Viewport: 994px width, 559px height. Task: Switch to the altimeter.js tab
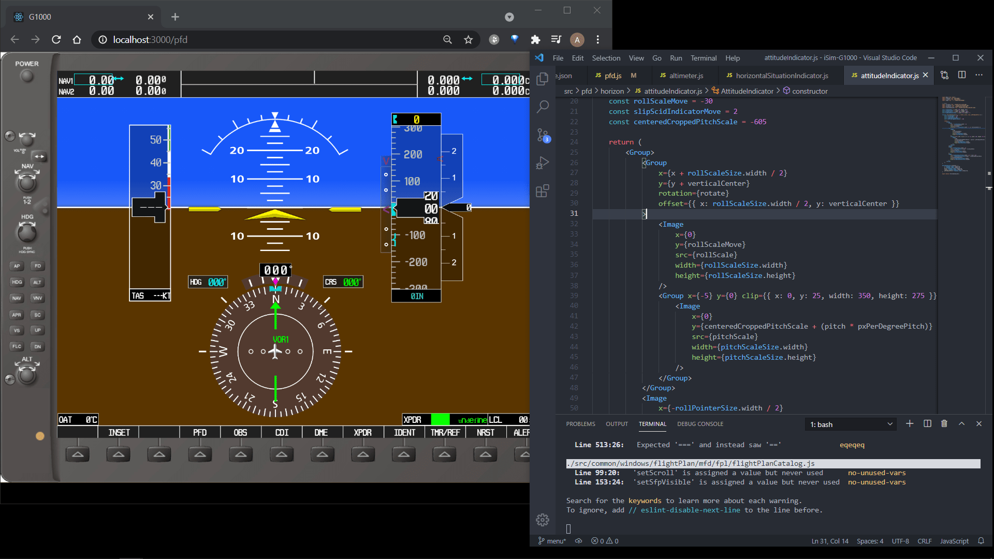pyautogui.click(x=685, y=76)
